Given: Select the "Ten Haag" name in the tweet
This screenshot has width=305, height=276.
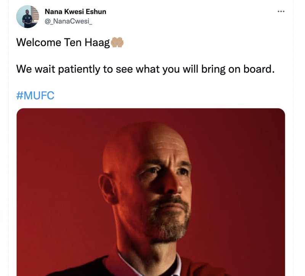Looking at the screenshot, I should tap(87, 43).
